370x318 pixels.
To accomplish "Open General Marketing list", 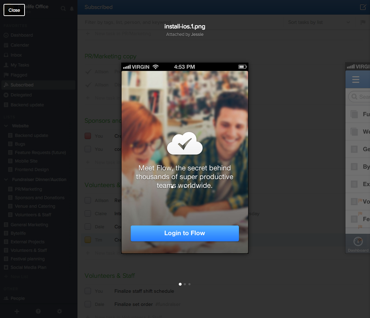I will click(29, 225).
